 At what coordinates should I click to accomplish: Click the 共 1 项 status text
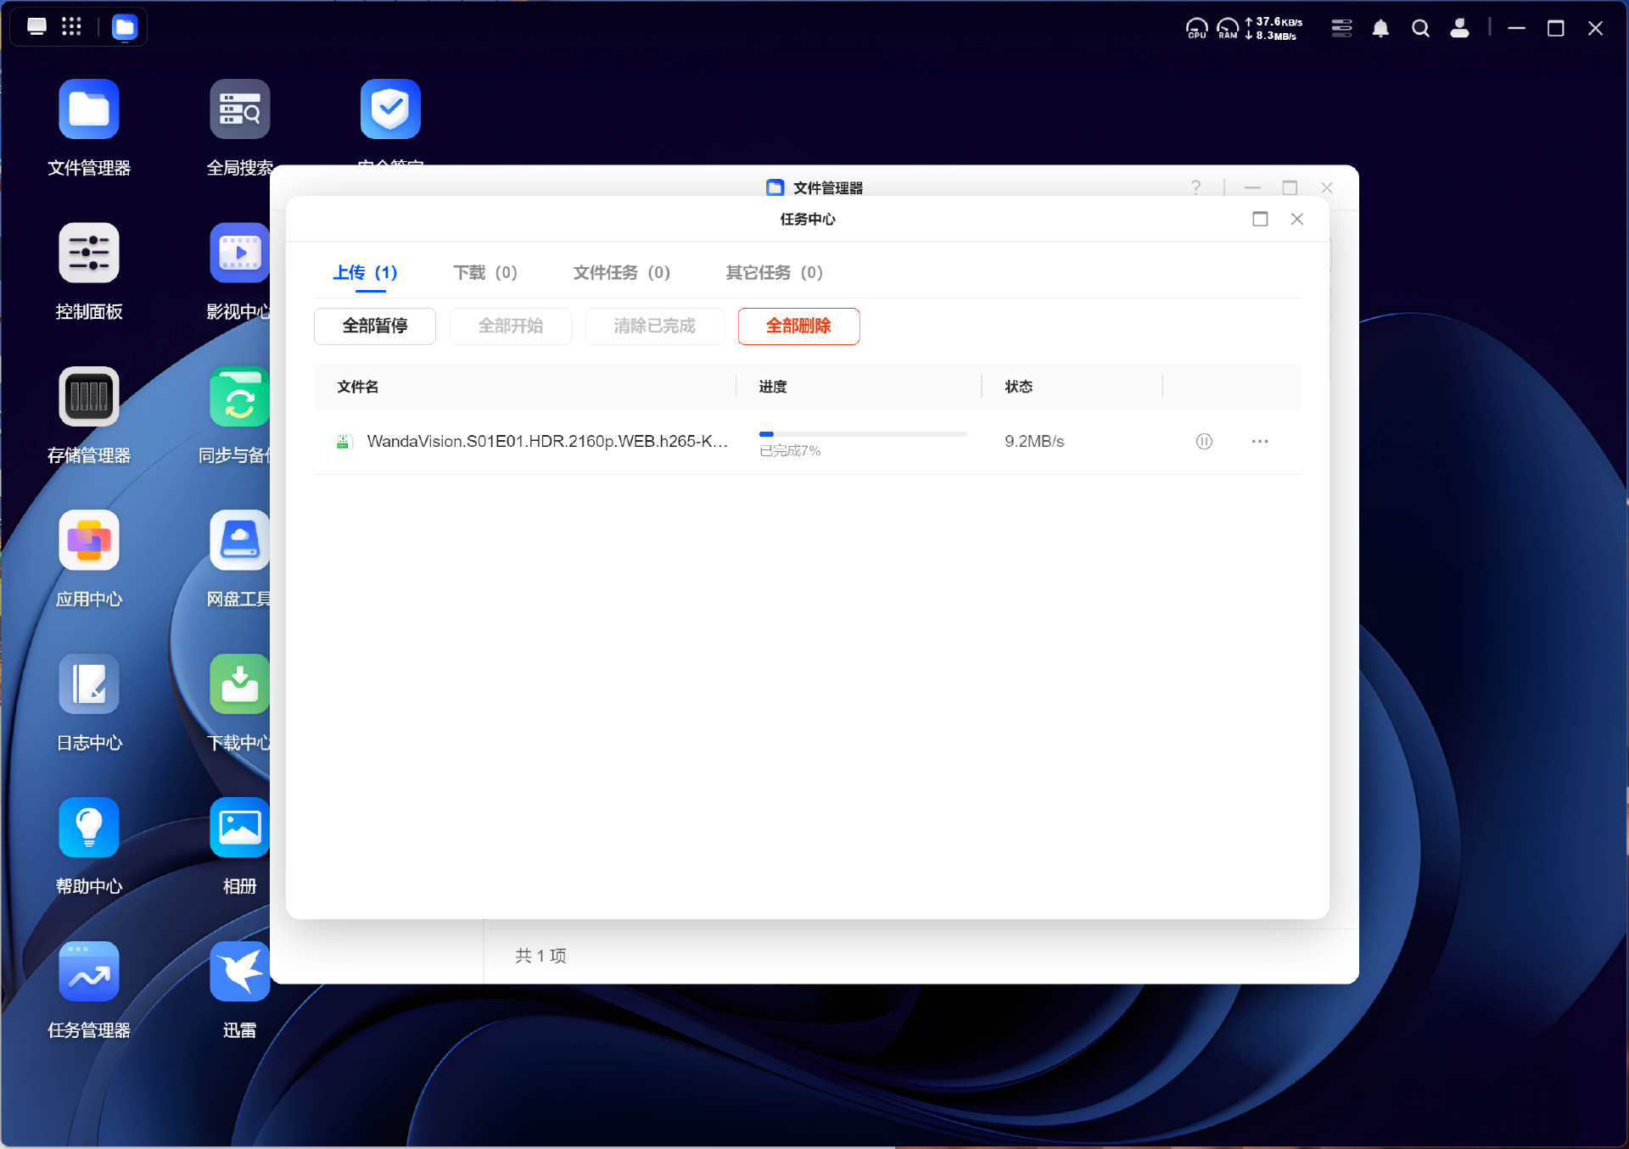(x=540, y=957)
